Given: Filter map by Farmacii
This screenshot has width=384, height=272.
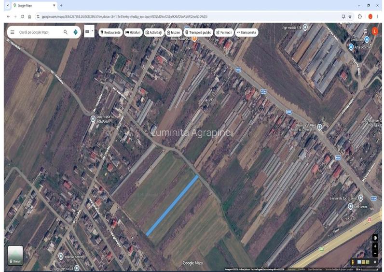Looking at the screenshot, I should pyautogui.click(x=224, y=32).
